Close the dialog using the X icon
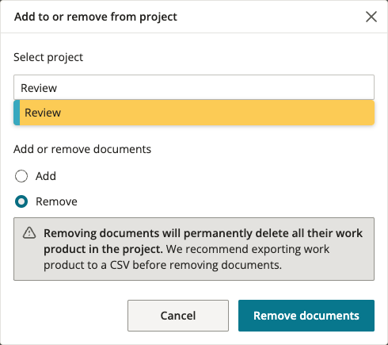The height and width of the screenshot is (345, 388). tap(371, 17)
